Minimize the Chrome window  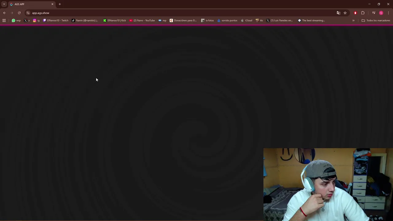[x=369, y=4]
